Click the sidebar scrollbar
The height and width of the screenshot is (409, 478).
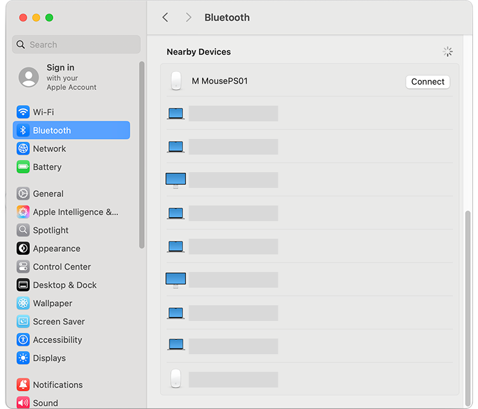(142, 155)
